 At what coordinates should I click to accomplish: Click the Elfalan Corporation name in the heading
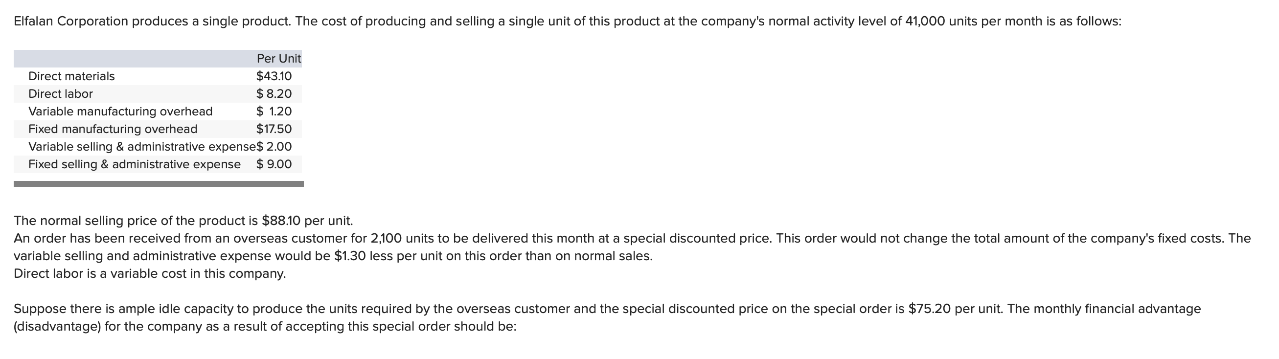(71, 22)
